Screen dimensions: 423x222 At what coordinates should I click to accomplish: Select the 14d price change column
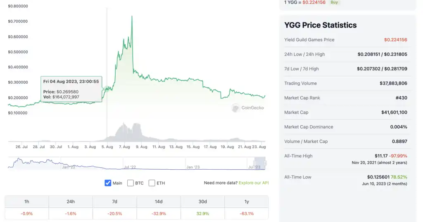tap(159, 202)
